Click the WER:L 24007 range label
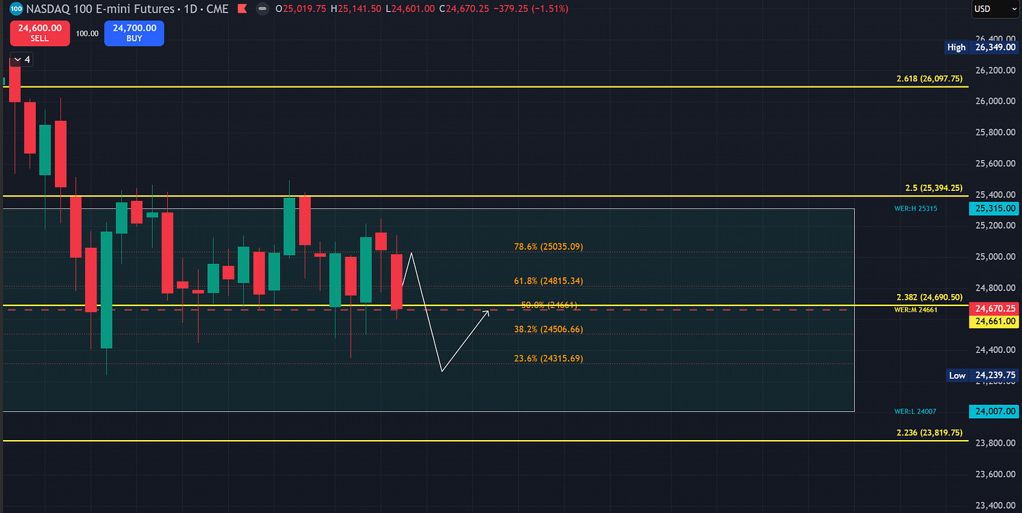 point(916,411)
